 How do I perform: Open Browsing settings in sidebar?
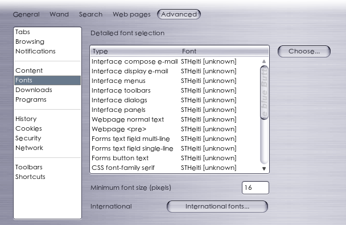[x=47, y=41]
